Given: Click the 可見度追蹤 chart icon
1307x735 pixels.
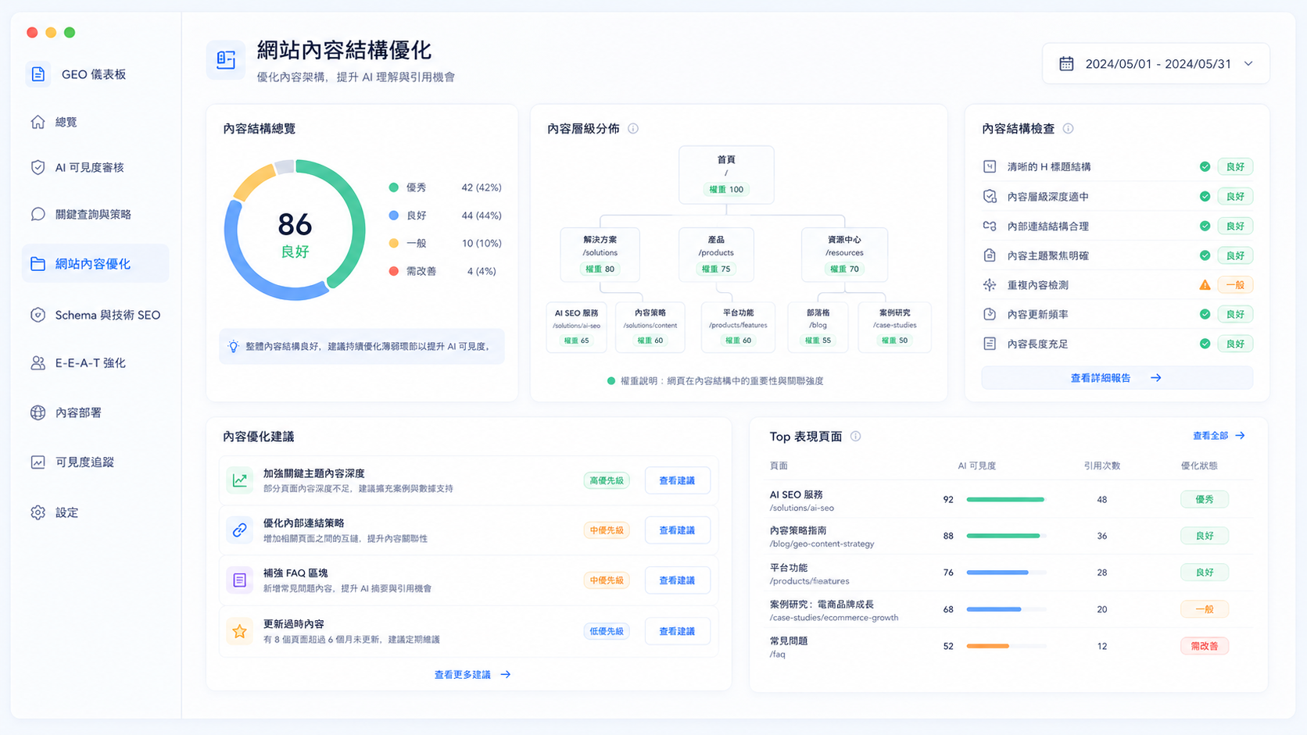Looking at the screenshot, I should [38, 462].
